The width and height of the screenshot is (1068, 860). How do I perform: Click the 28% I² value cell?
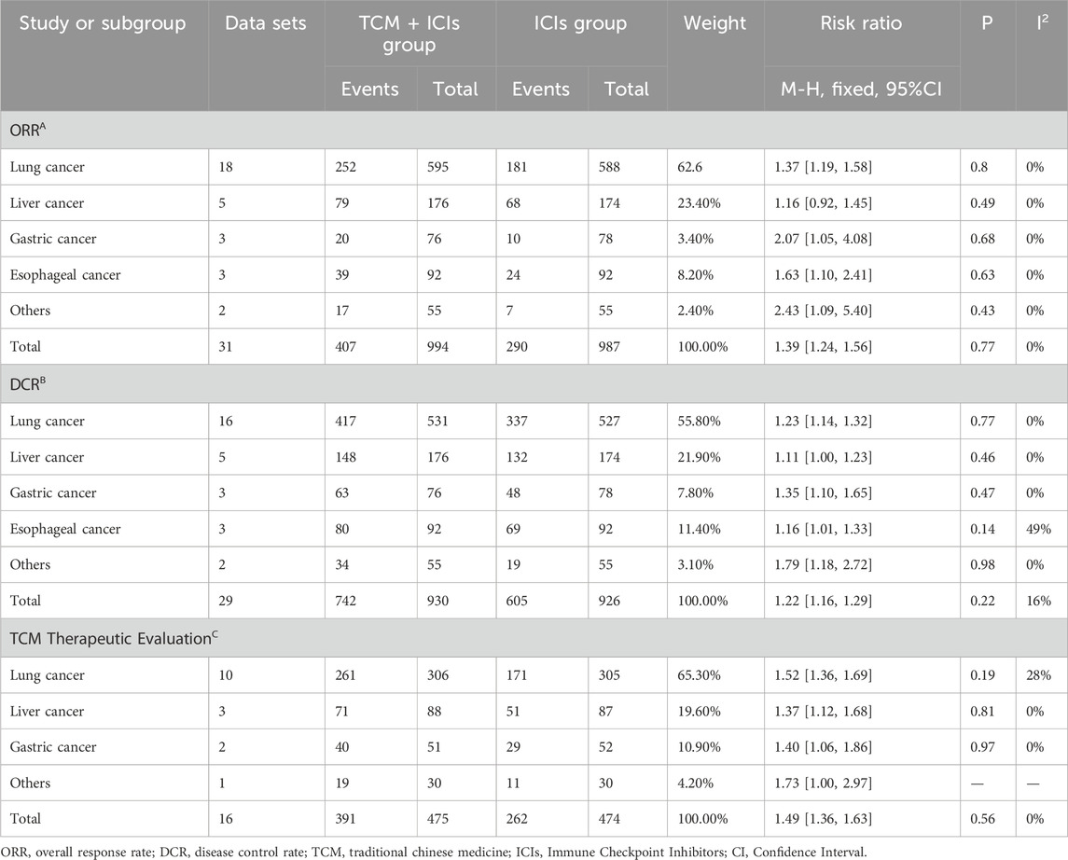(1037, 675)
